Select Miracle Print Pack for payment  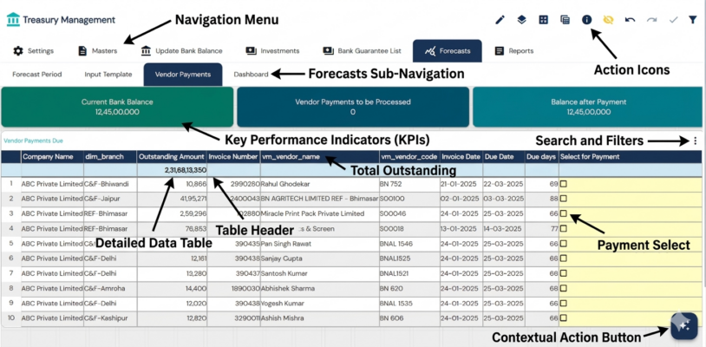[563, 213]
